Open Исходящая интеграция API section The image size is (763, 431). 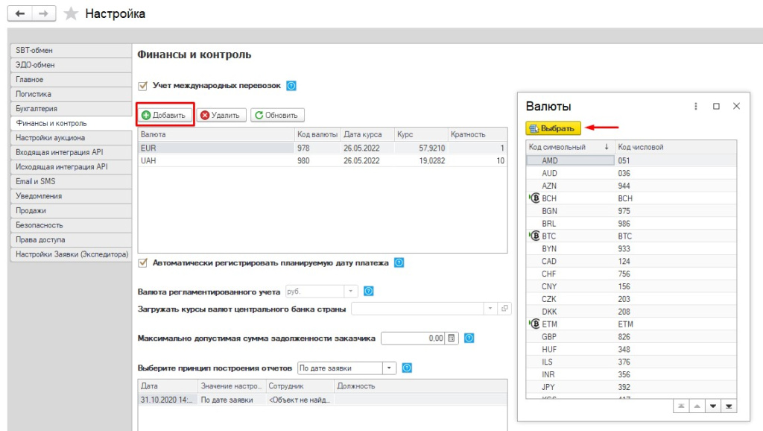71,167
